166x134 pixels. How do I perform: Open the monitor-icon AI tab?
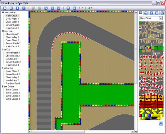click(x=162, y=13)
